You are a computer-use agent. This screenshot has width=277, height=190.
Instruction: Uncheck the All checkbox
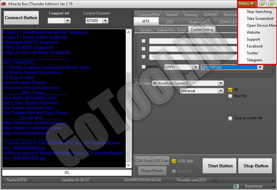point(230,90)
